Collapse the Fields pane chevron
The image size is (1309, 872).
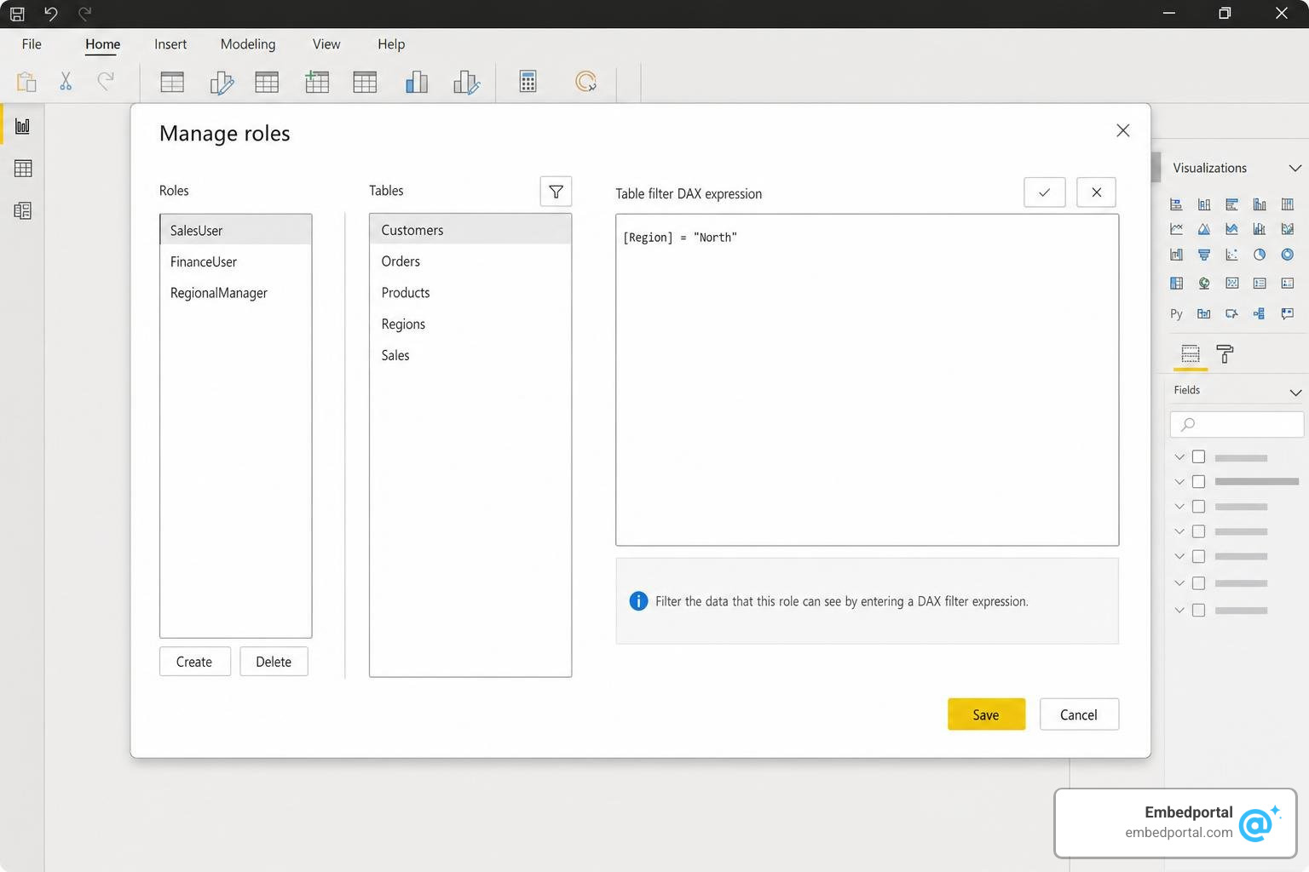coord(1295,392)
